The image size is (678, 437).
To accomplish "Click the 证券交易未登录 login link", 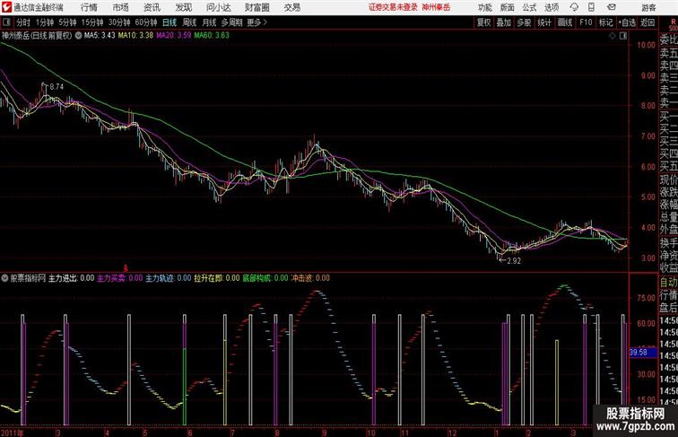I will (x=393, y=7).
